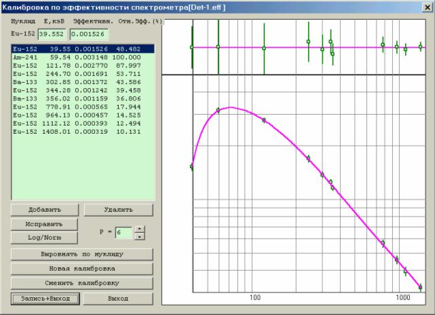Click Запись+Выход to save and exit
Screen dimensions: 435x315
click(45, 299)
